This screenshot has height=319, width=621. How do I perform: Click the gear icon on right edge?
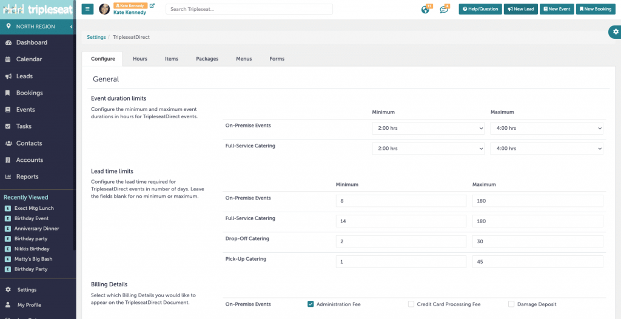coord(616,32)
